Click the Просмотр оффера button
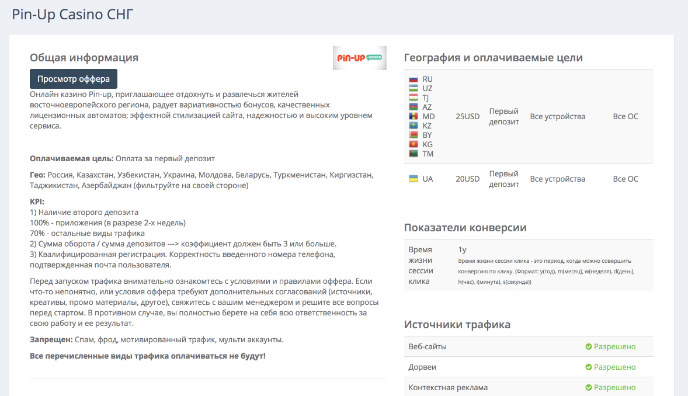Screen dimensions: 688x396 pos(74,79)
